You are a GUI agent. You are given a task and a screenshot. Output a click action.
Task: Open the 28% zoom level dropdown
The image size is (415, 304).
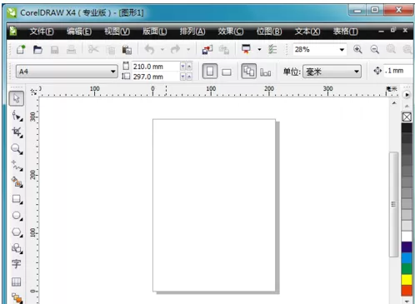tap(342, 50)
